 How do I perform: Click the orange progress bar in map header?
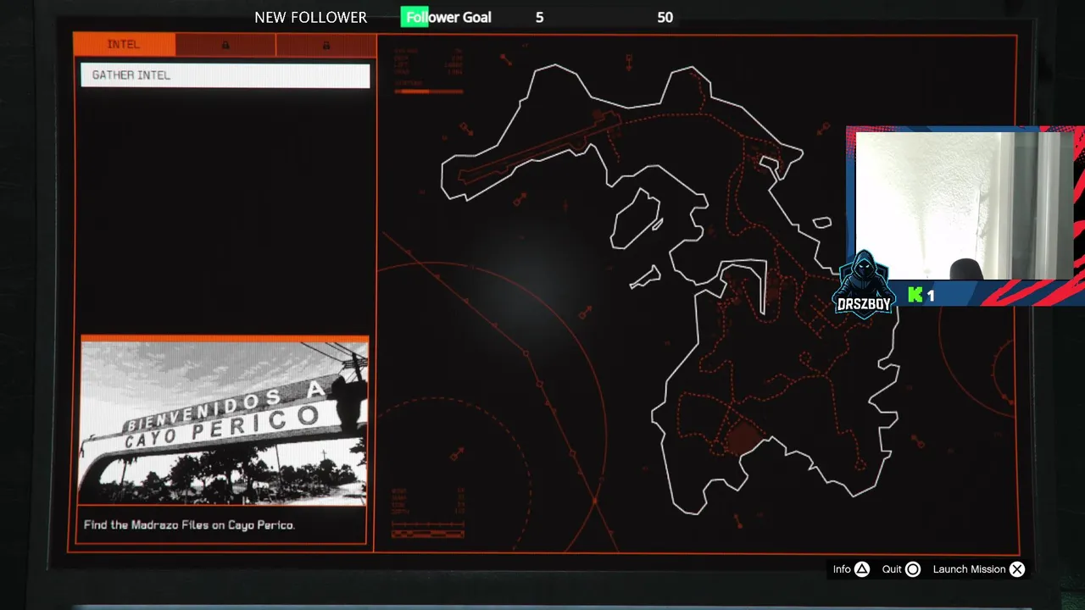pyautogui.click(x=428, y=91)
